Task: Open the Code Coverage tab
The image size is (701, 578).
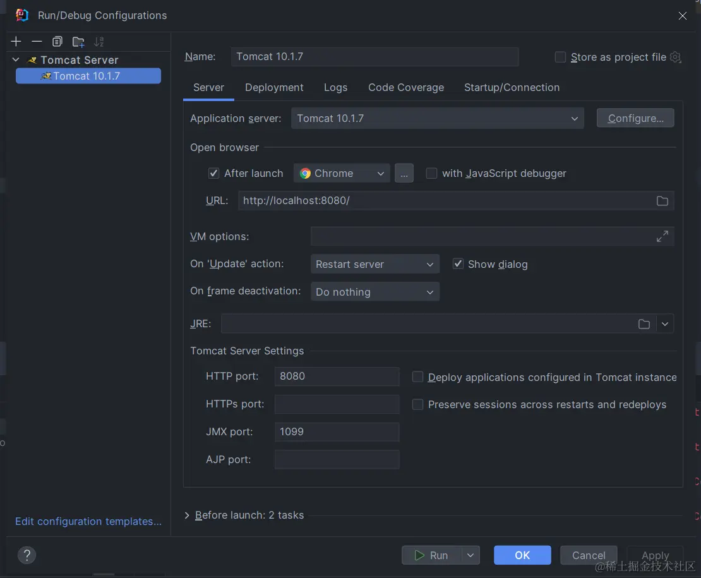Action: pos(406,88)
